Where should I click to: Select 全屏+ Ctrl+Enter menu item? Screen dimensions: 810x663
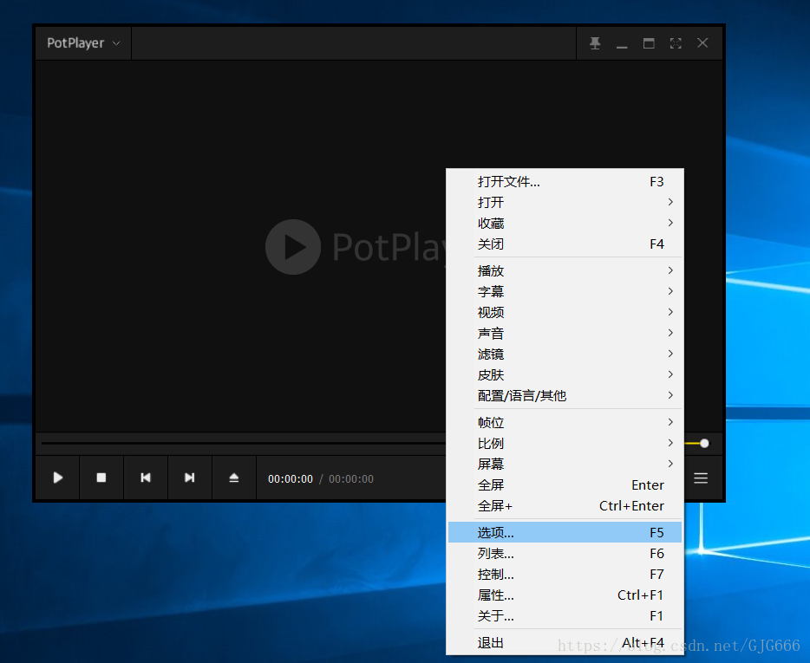pos(565,505)
